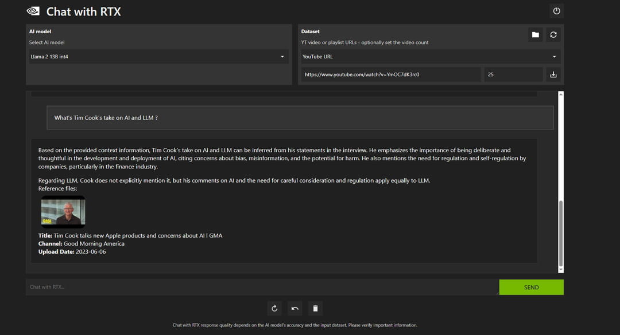Click the channel name "Good Morning America"
The width and height of the screenshot is (620, 335).
click(94, 244)
